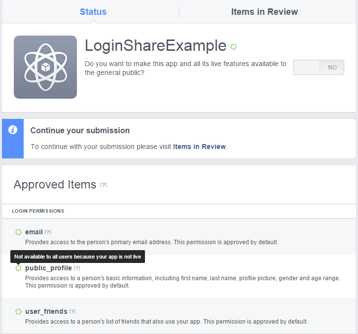Open the help icon next to public_profile
The image size is (358, 334).
pyautogui.click(x=77, y=268)
